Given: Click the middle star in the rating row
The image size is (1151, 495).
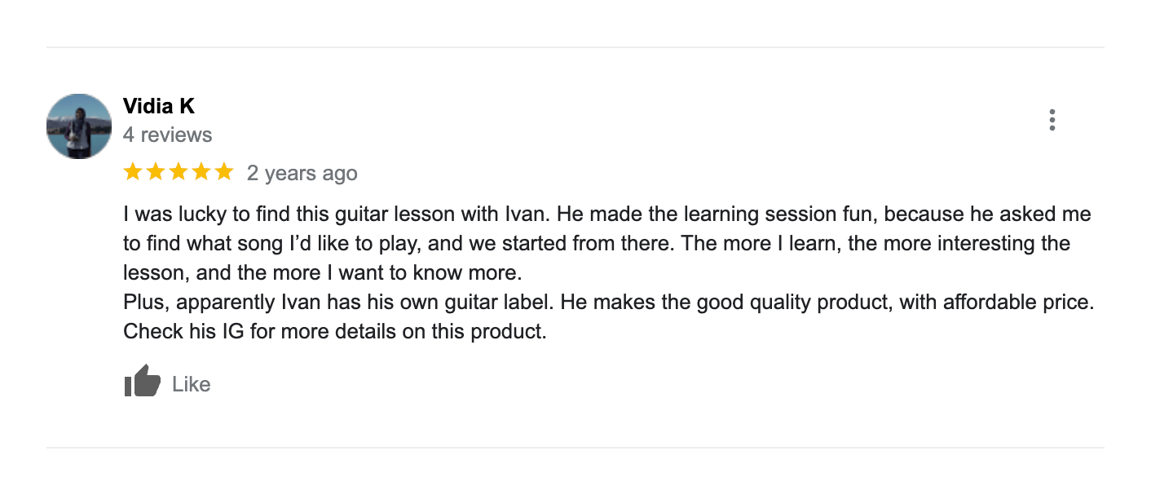Looking at the screenshot, I should (x=179, y=171).
